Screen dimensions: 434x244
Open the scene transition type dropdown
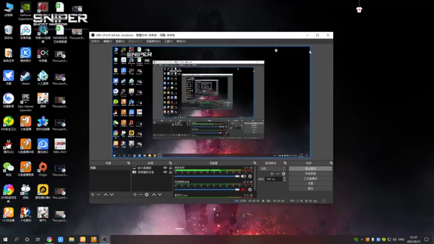click(272, 169)
